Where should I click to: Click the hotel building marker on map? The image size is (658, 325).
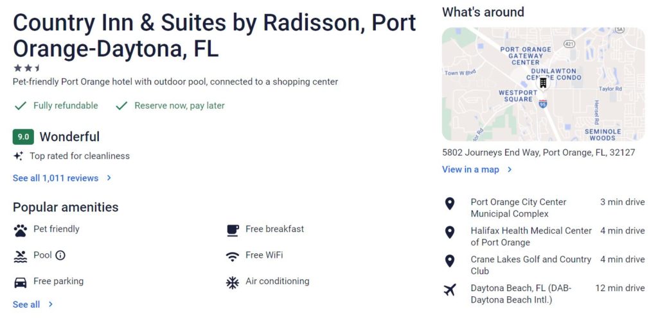coord(543,83)
